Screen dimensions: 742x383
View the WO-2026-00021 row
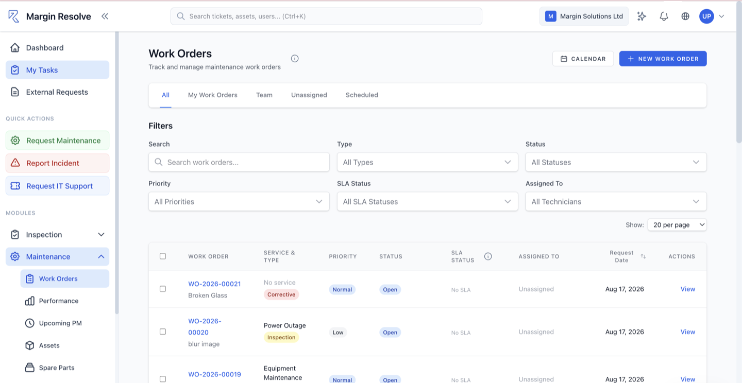[688, 289]
